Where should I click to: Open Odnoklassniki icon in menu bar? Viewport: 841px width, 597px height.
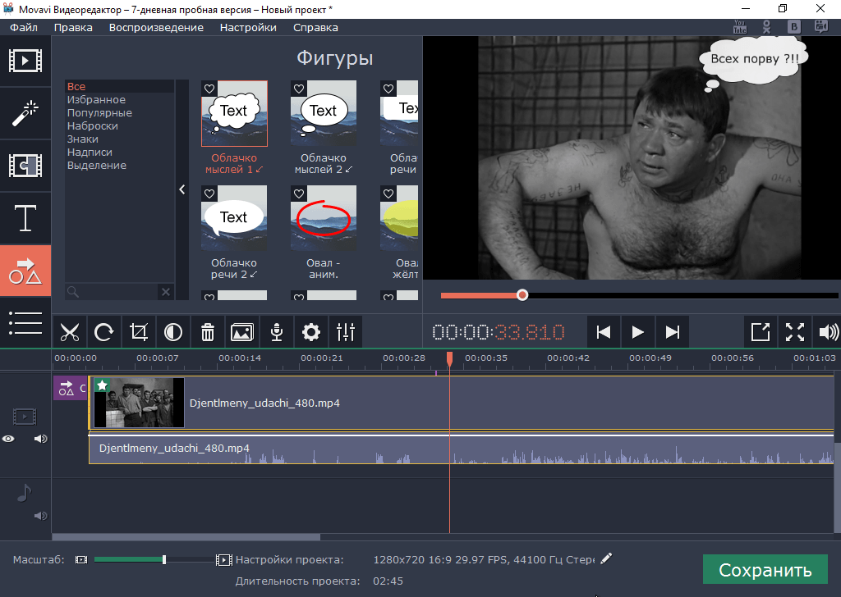766,27
